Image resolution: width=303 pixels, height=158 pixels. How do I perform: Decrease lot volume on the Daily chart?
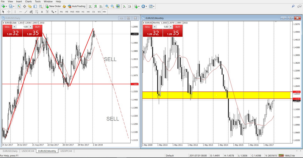14,27
